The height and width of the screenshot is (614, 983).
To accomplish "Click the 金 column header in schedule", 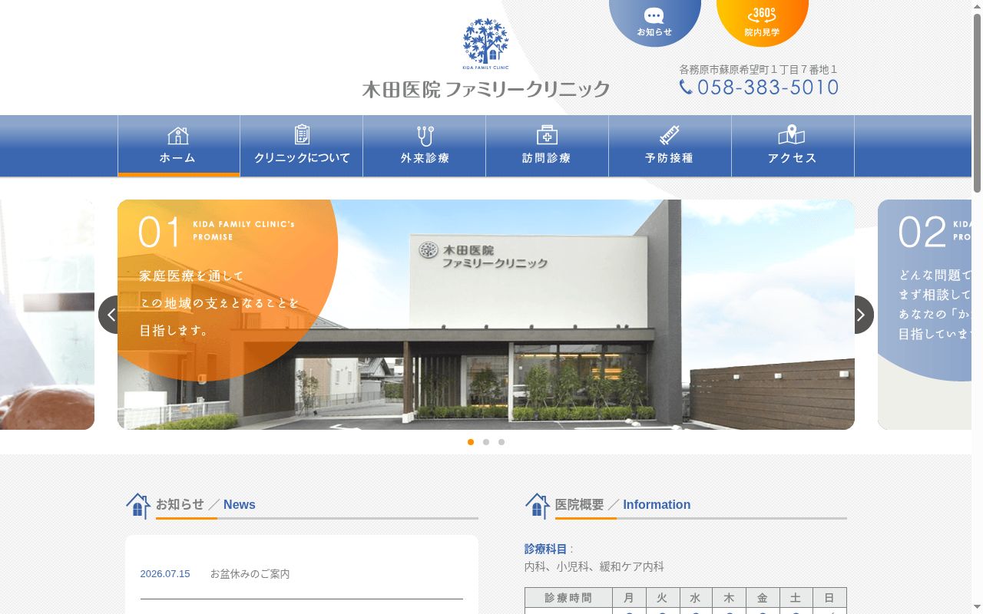I will point(763,598).
